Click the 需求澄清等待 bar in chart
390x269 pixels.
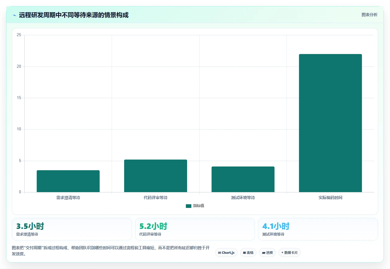pos(68,181)
